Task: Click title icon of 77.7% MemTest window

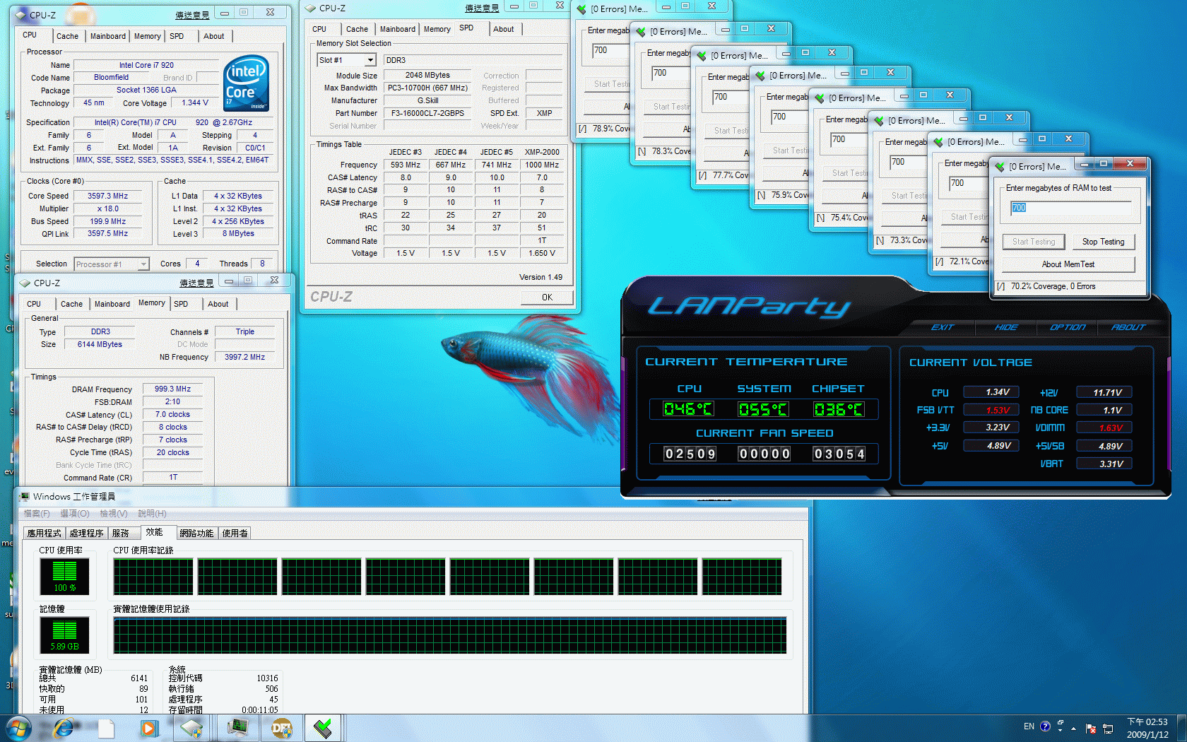Action: click(x=702, y=56)
